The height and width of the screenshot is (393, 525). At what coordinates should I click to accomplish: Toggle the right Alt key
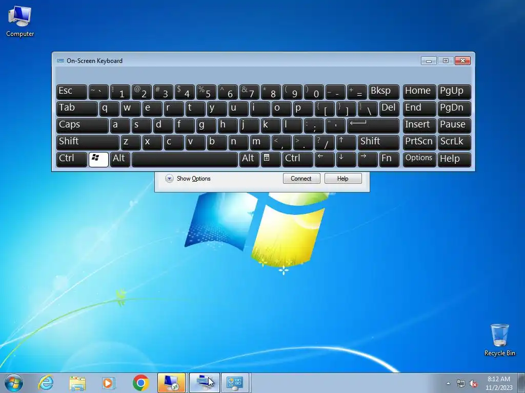(249, 159)
